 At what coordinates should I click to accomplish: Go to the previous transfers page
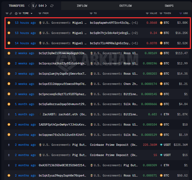29,6
